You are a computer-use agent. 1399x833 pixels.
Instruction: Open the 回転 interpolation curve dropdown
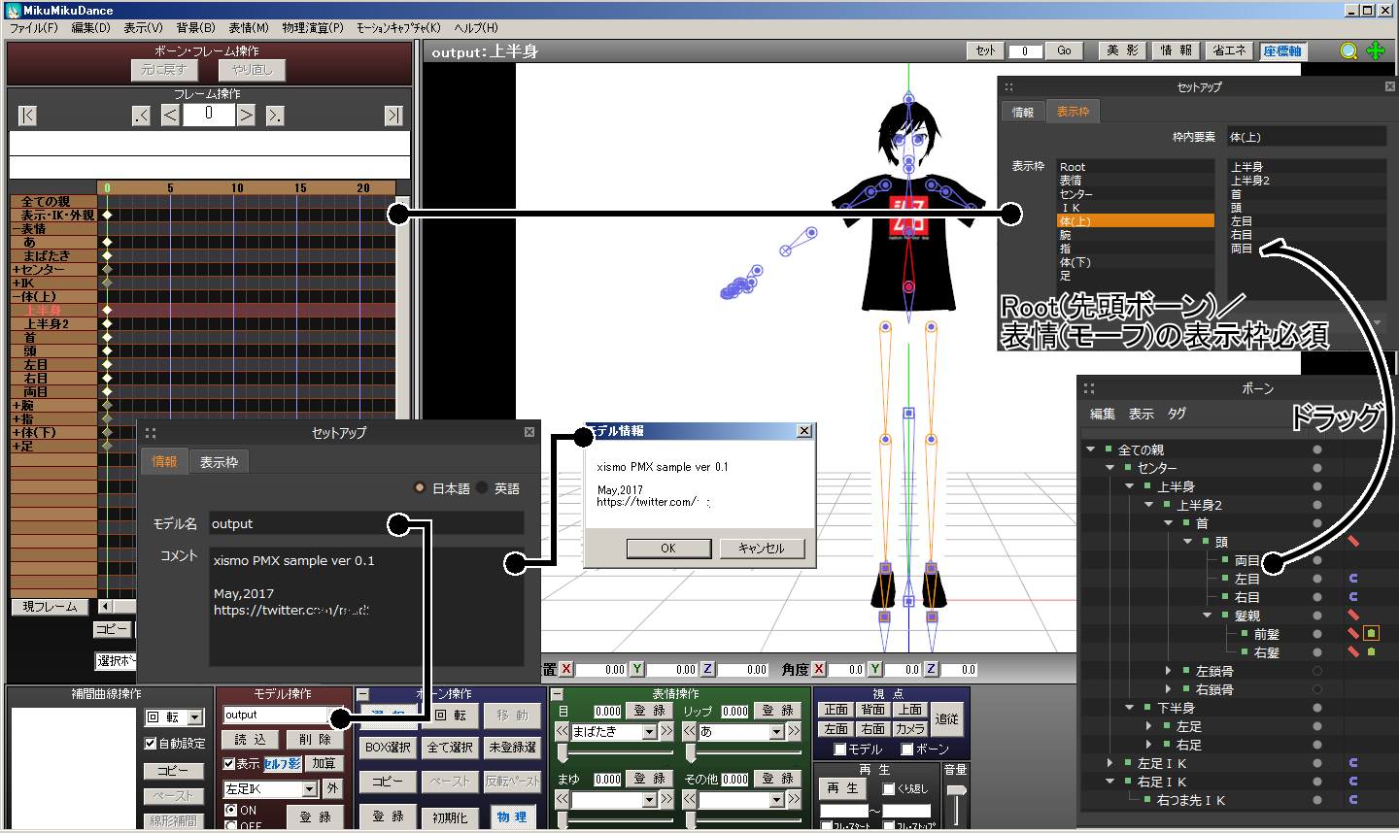(x=195, y=717)
